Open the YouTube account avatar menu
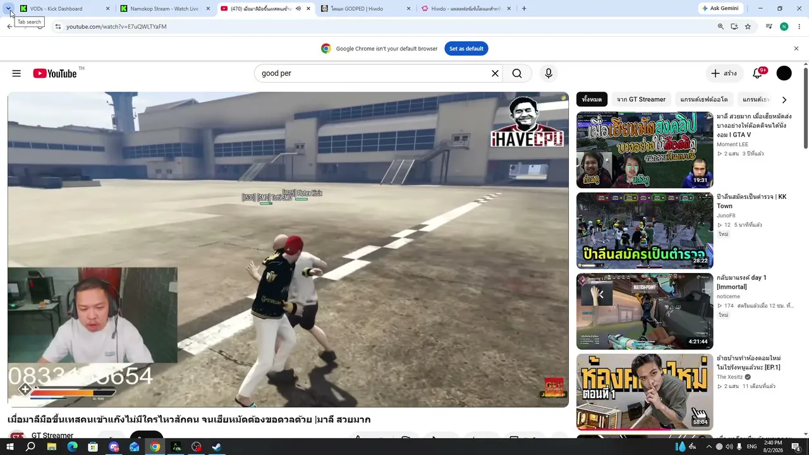Screen dimensions: 809x455 point(784,73)
